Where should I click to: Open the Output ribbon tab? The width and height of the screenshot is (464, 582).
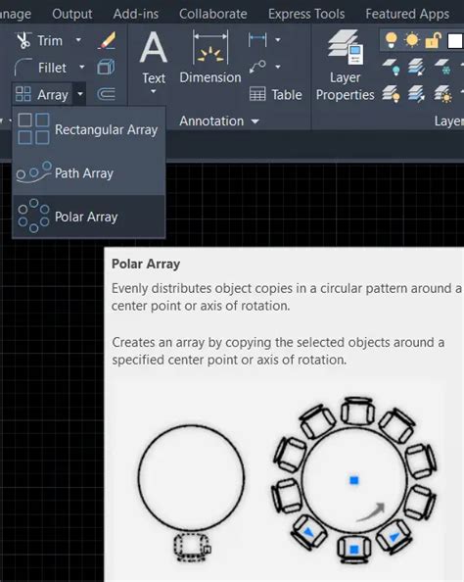(72, 14)
